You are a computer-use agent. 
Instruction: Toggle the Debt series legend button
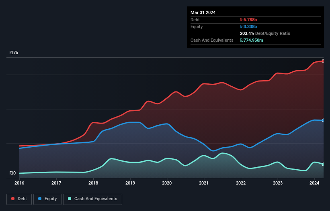pyautogui.click(x=19, y=199)
